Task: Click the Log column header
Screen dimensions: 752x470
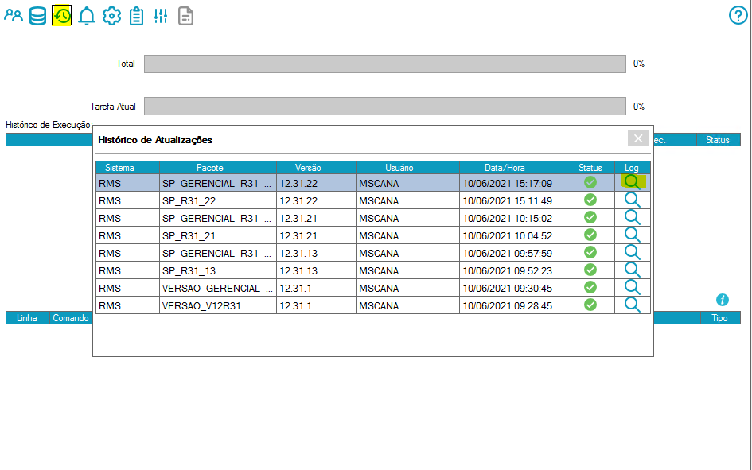Action: [x=633, y=168]
